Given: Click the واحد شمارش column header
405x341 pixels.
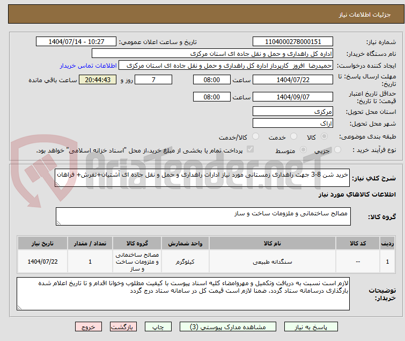Looking at the screenshot, I should [x=185, y=243].
